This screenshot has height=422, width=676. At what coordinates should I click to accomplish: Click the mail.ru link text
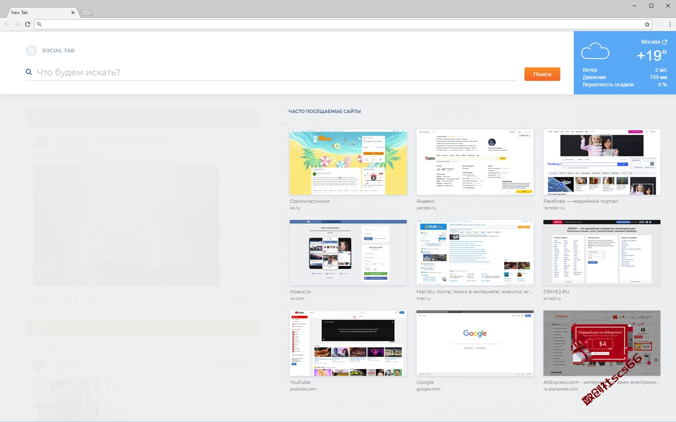click(424, 299)
